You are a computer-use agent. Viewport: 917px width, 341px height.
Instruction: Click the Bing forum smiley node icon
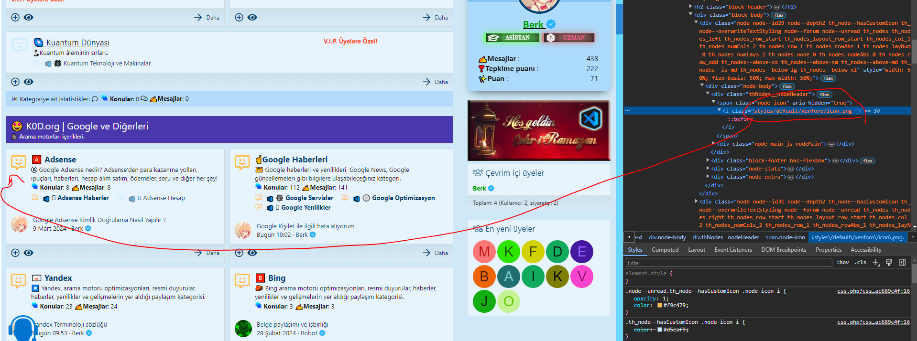tap(242, 281)
